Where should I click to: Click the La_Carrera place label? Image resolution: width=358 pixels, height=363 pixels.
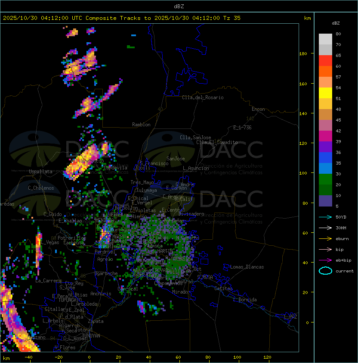[x=48, y=281]
